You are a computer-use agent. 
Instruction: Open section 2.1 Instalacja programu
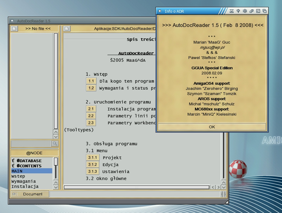(x=91, y=109)
